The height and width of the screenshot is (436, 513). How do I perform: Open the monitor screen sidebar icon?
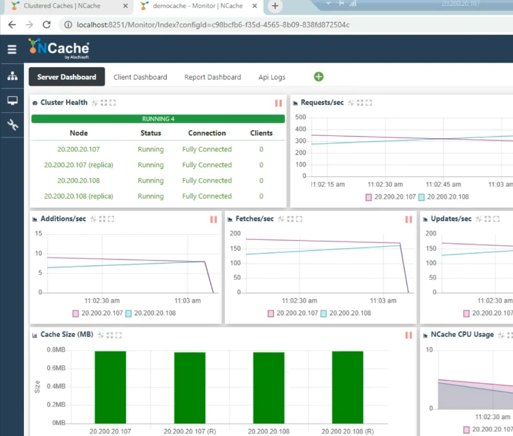(x=12, y=101)
